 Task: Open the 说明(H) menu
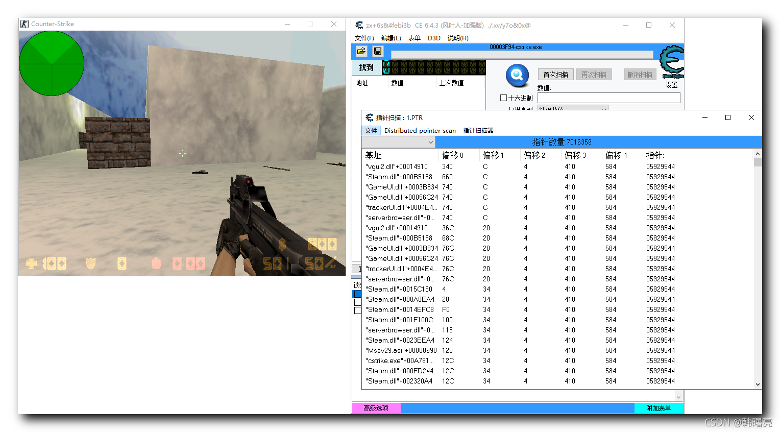(x=458, y=38)
